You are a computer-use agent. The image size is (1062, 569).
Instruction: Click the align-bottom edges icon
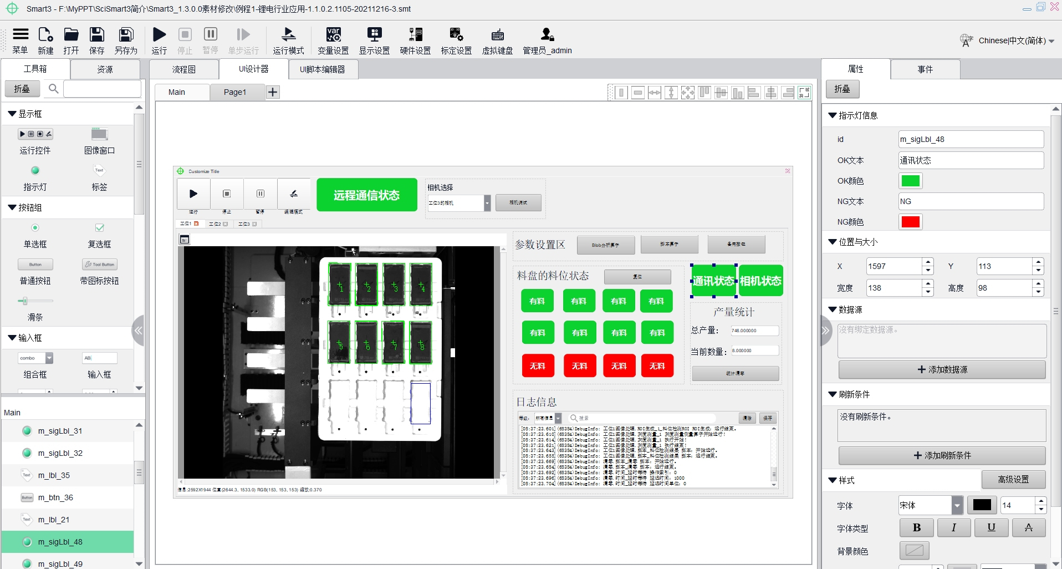coord(738,93)
